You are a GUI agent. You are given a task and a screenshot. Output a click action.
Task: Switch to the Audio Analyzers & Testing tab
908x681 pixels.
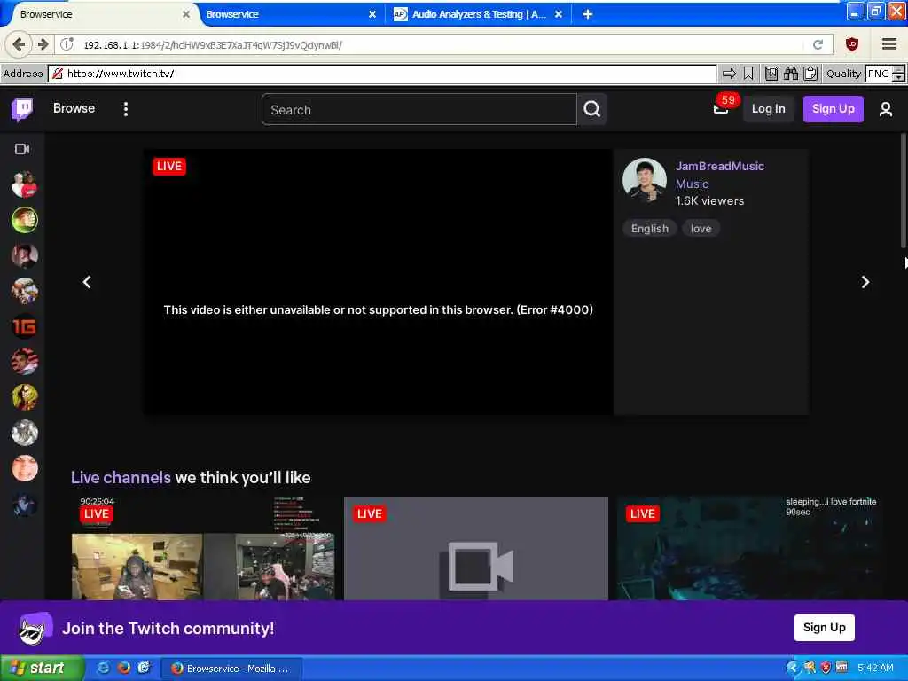point(480,14)
